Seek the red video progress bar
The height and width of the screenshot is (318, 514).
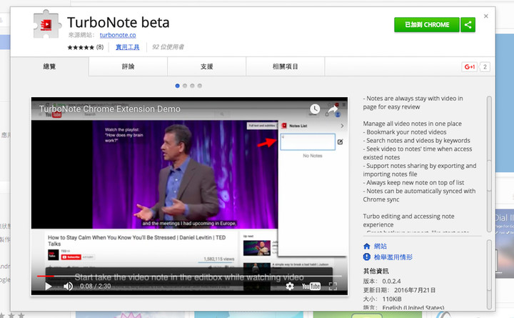pos(189,276)
